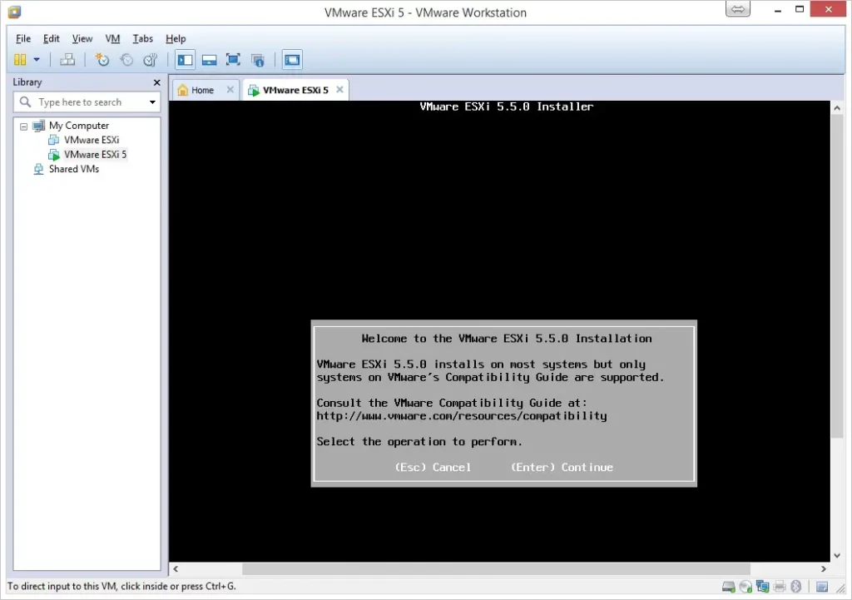
Task: Click Send Ctrl+Alt+Del toolbar icon
Action: [67, 60]
